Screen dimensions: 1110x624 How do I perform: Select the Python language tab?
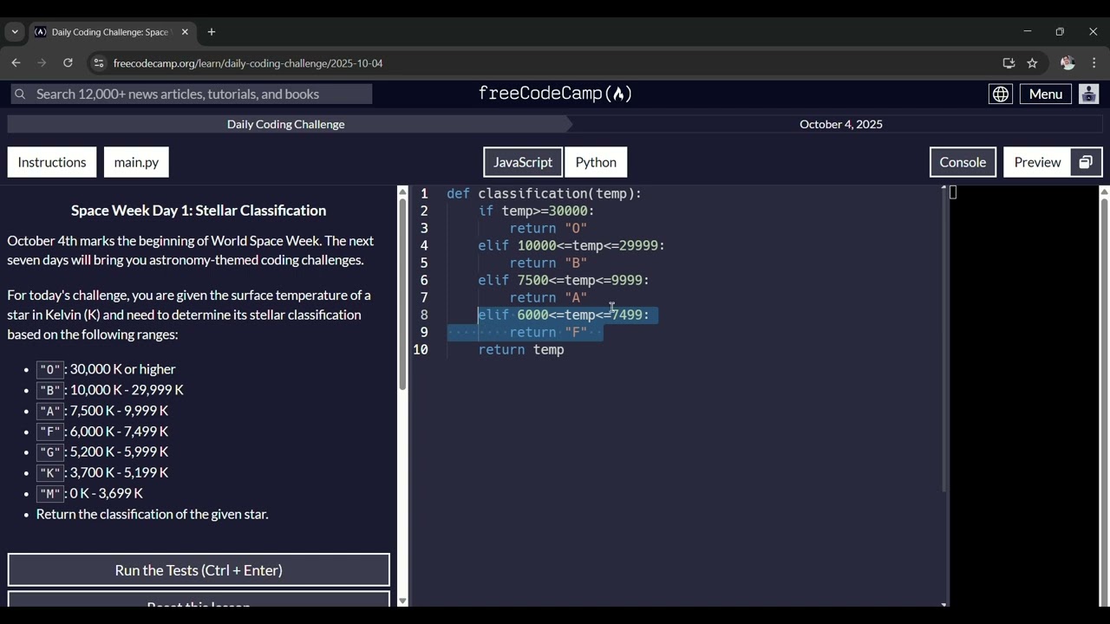pos(596,162)
